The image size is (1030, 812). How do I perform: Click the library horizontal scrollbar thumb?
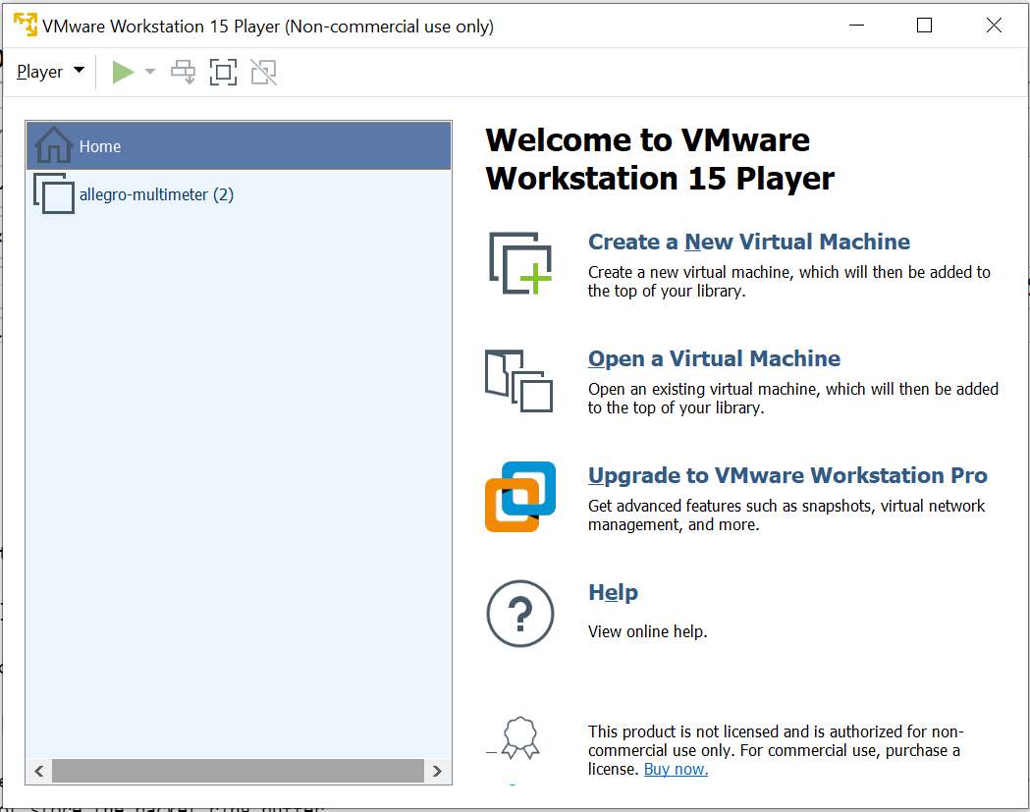238,772
